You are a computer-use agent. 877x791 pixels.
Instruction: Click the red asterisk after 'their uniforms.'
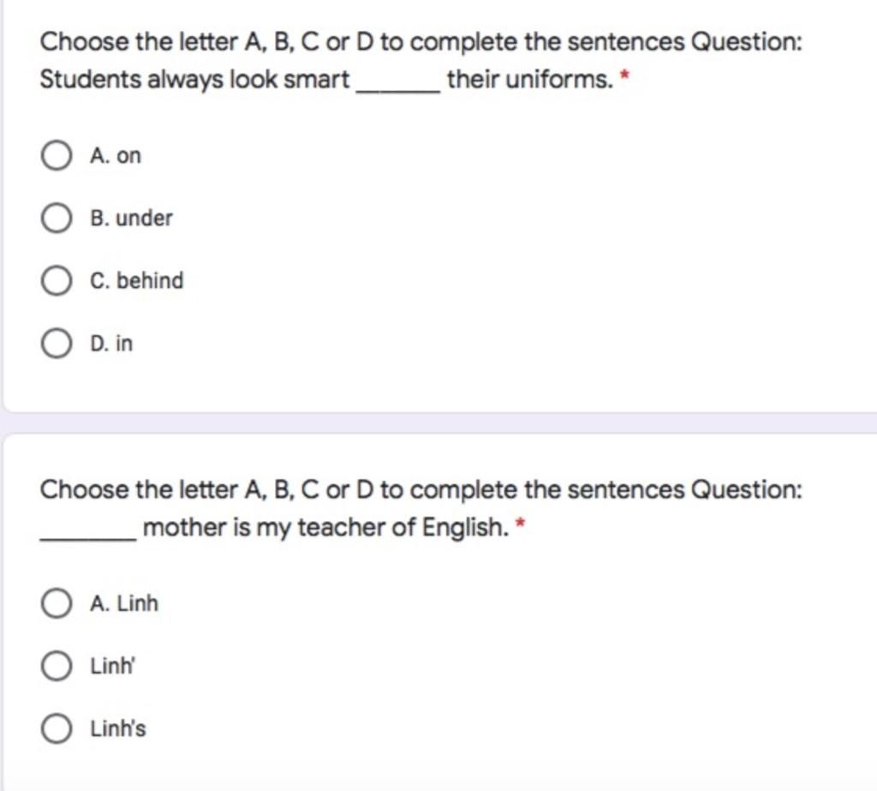click(625, 75)
